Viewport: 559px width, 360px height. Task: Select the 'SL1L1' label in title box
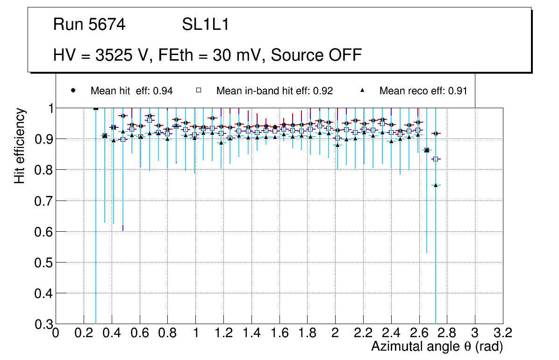click(x=205, y=25)
